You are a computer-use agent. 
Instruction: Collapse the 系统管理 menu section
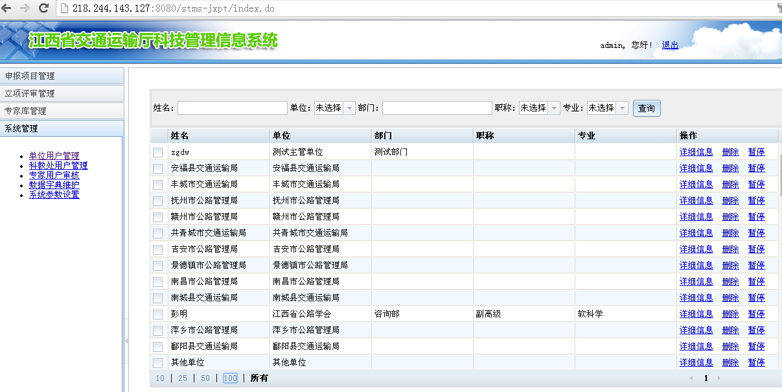click(62, 128)
